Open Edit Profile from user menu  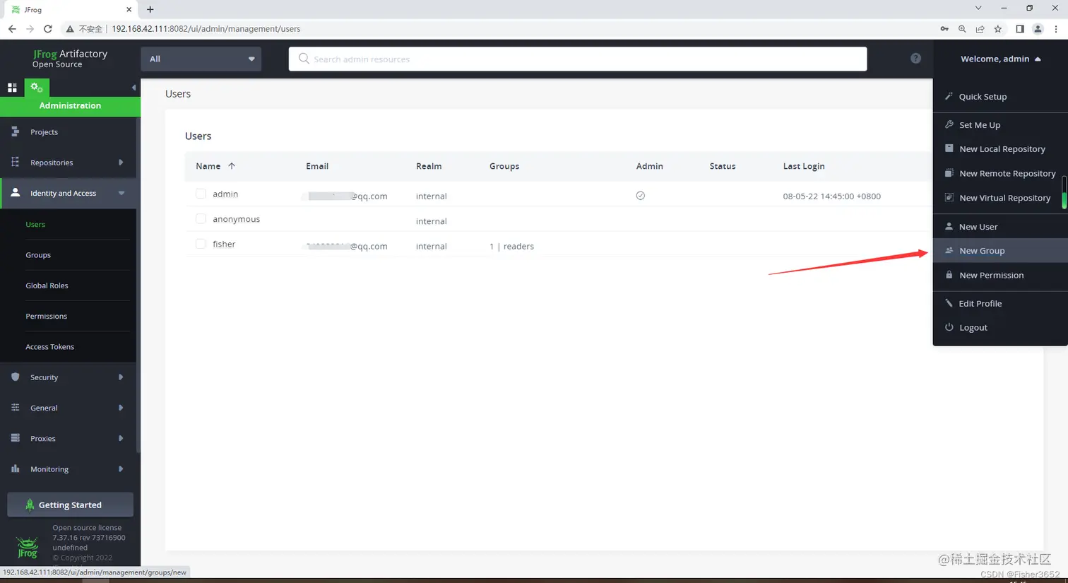(1000, 303)
